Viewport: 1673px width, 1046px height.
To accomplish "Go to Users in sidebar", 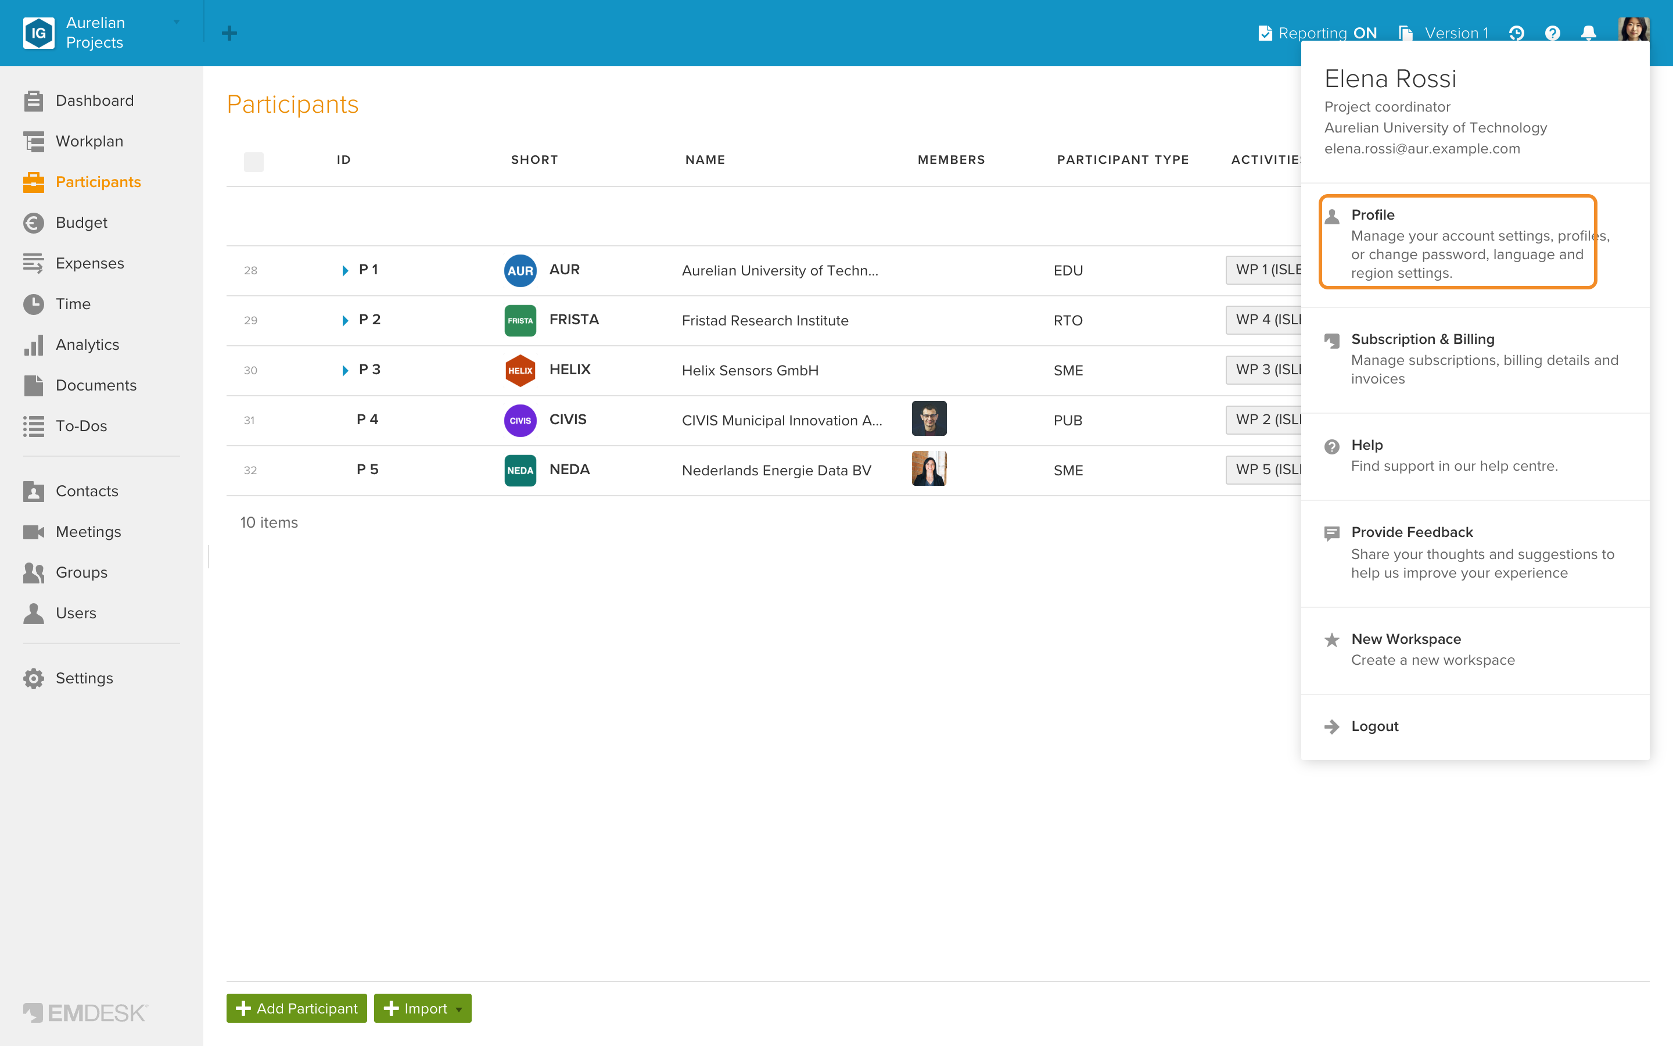I will [76, 614].
